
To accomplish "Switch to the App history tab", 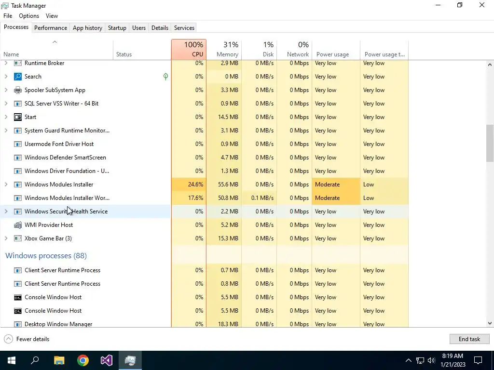I will pyautogui.click(x=88, y=27).
